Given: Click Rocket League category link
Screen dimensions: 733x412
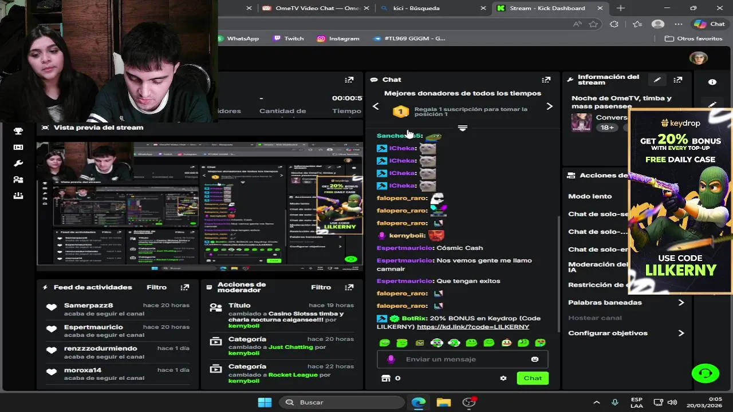Looking at the screenshot, I should [x=293, y=375].
